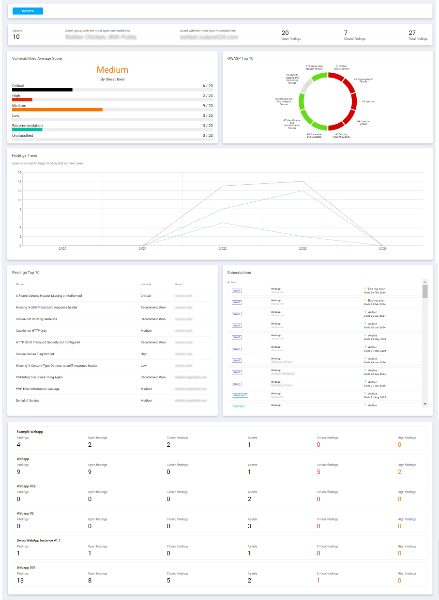Click the Severity column header in Findings Top 10
The image size is (439, 600).
146,284
